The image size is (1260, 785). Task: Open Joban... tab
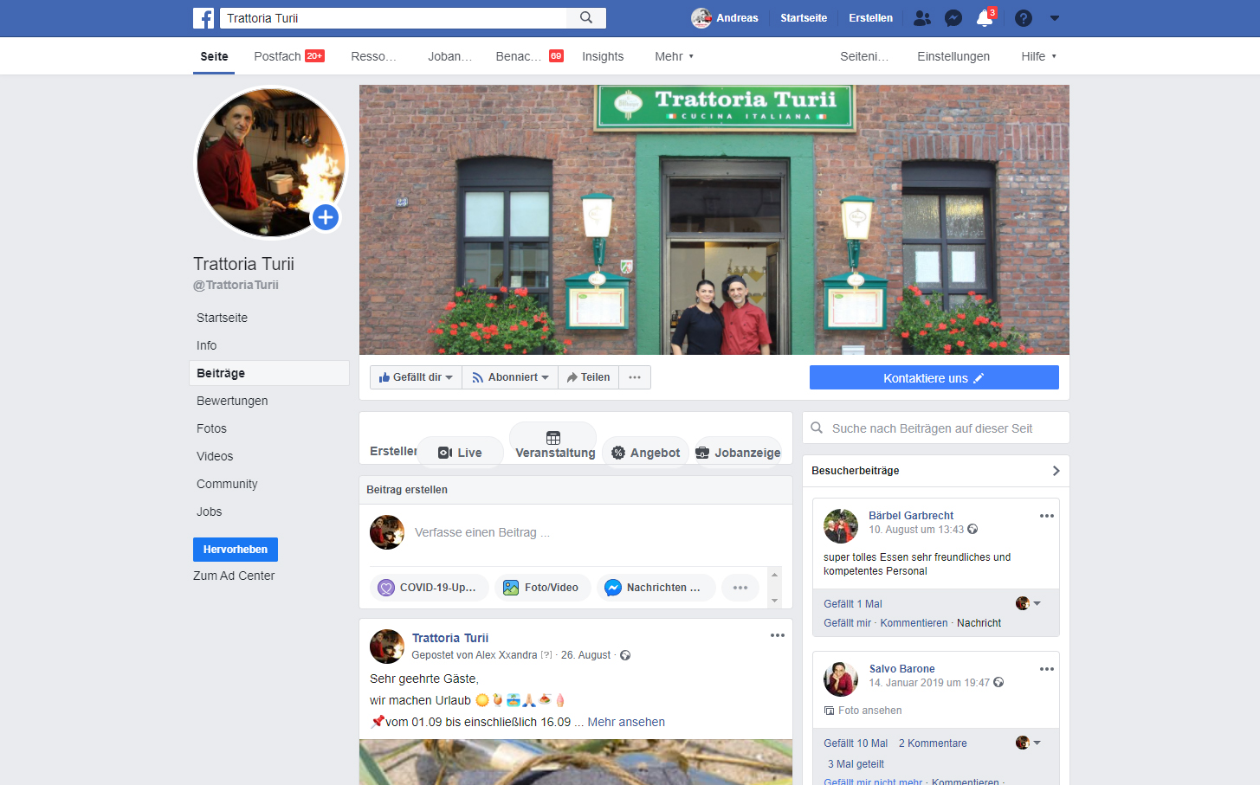tap(449, 56)
